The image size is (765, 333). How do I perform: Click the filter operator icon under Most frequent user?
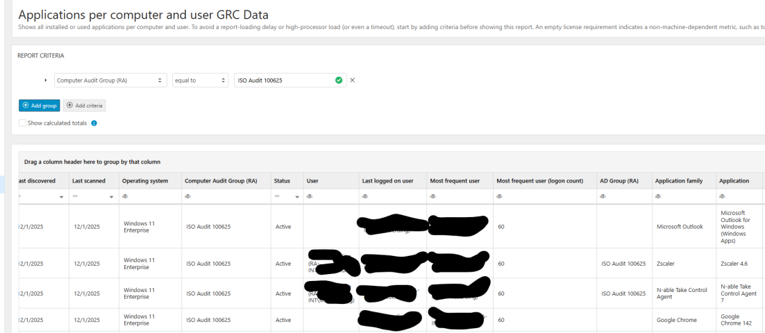point(432,196)
